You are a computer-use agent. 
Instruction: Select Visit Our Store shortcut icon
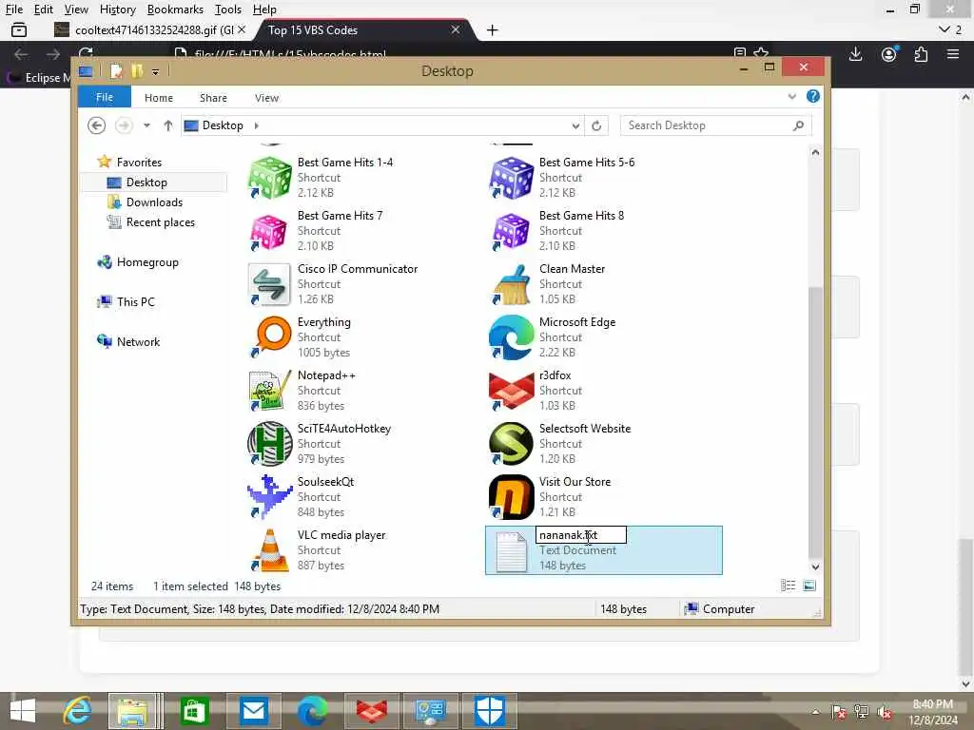tap(511, 498)
